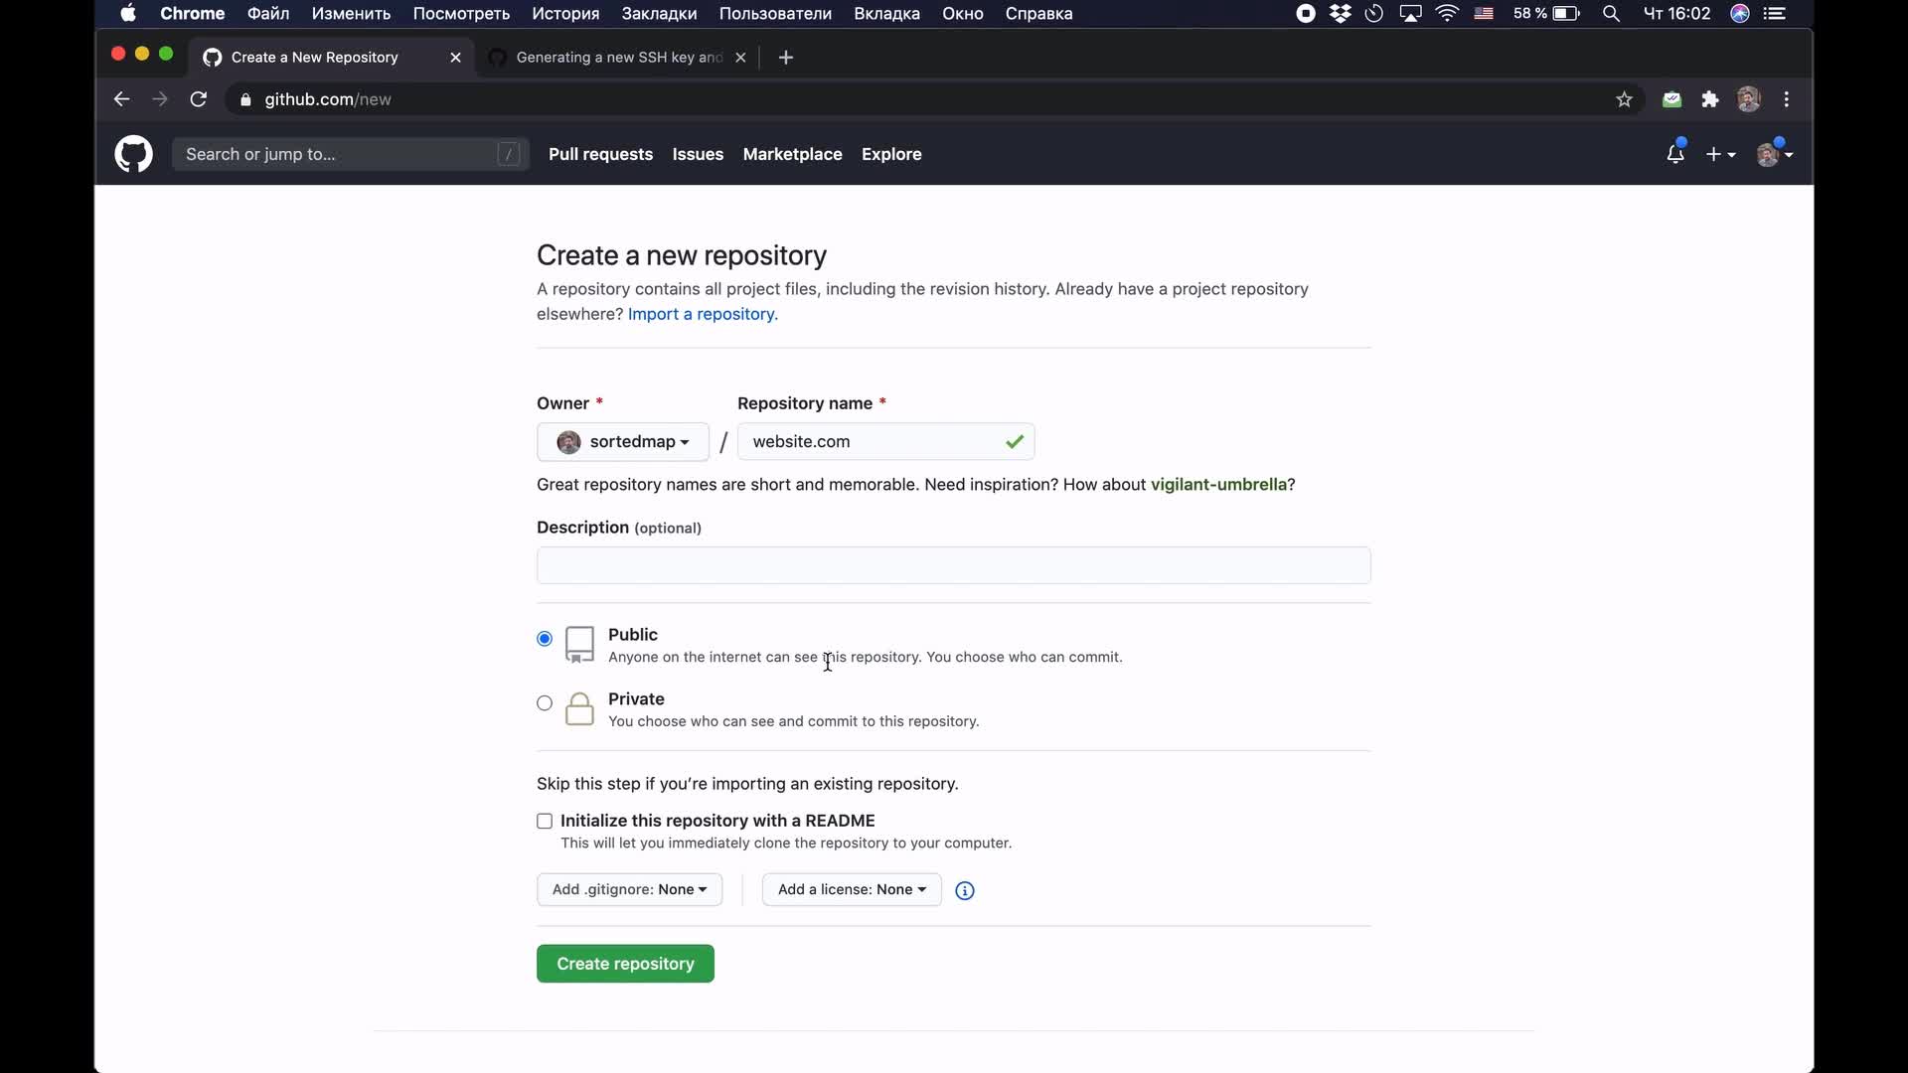Click the Wi-Fi status icon
The height and width of the screenshot is (1073, 1908).
[1447, 14]
